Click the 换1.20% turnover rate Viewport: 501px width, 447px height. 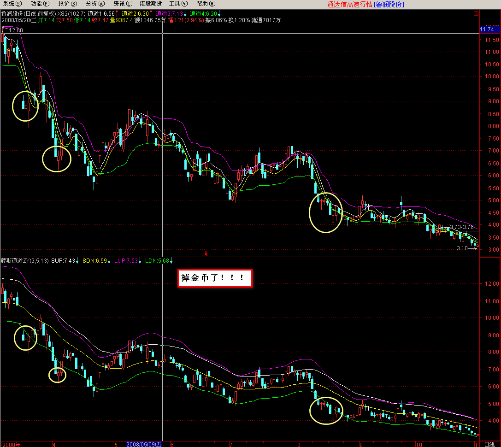239,20
